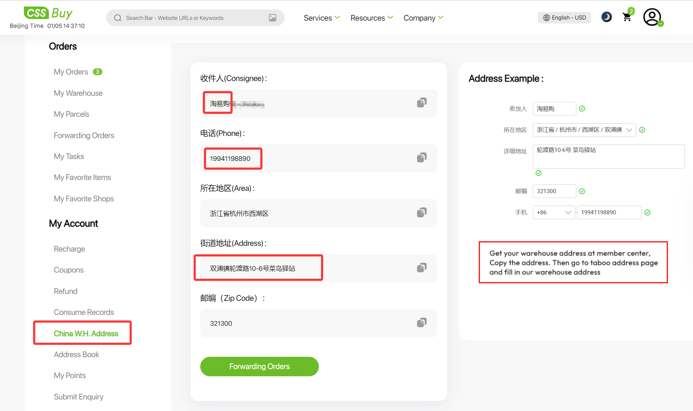This screenshot has height=411, width=693.
Task: Click the website URL search bar
Action: 192,18
